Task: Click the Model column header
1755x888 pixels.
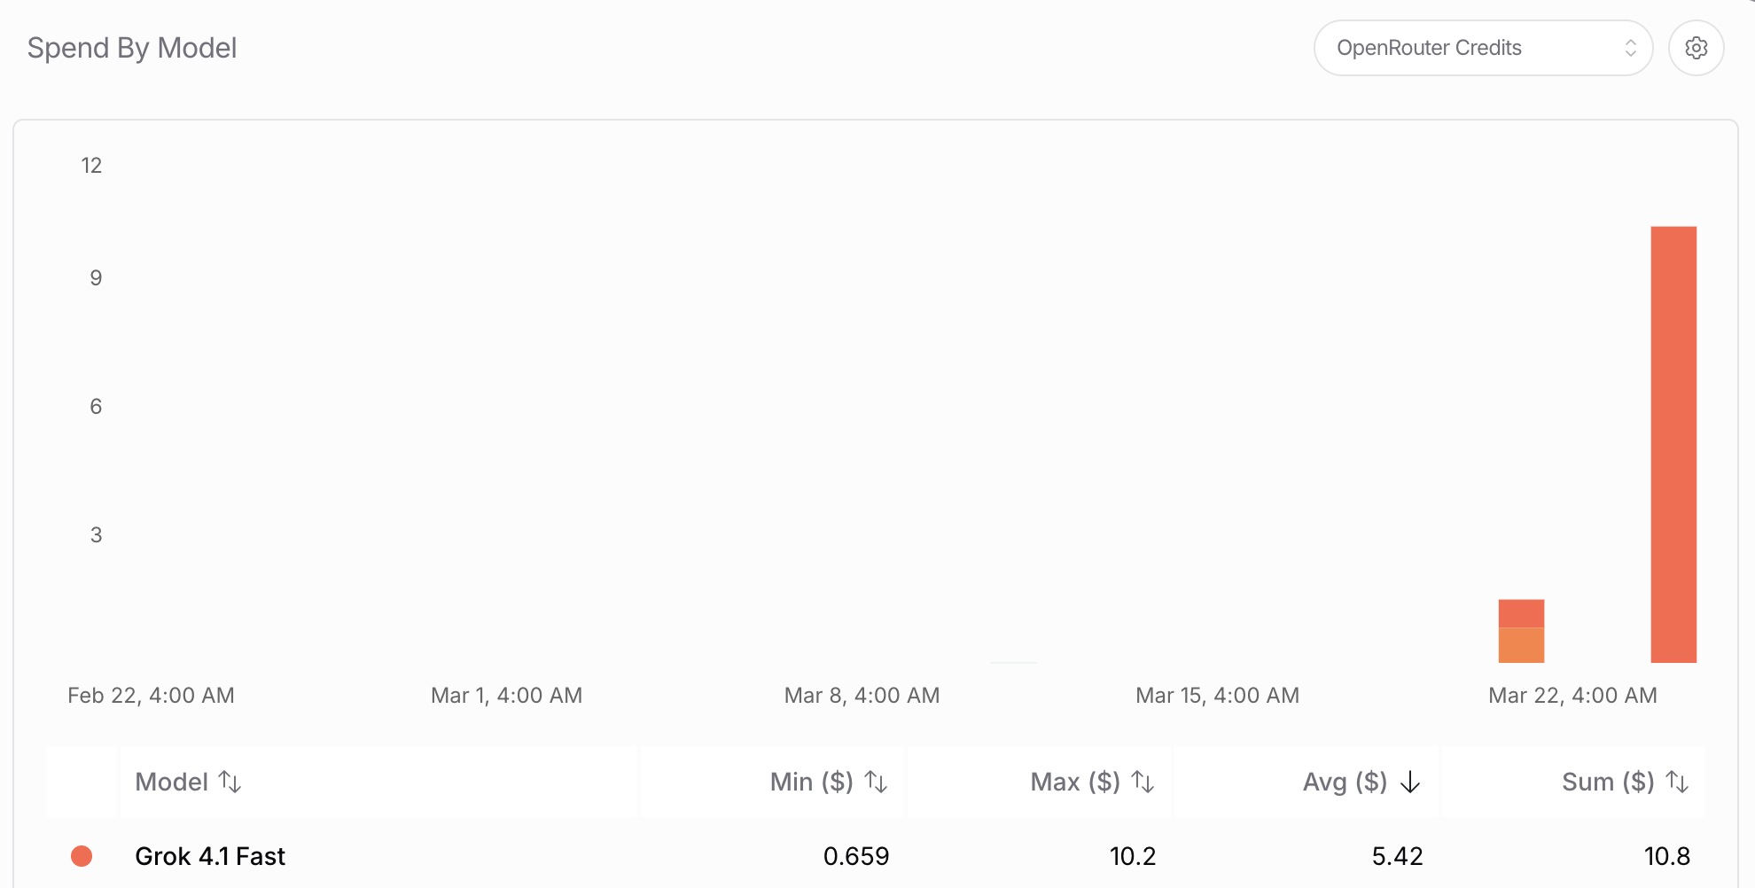Action: (x=378, y=782)
